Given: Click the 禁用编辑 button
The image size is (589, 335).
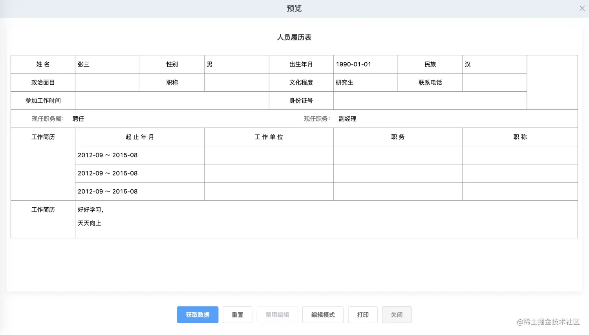Looking at the screenshot, I should 277,315.
